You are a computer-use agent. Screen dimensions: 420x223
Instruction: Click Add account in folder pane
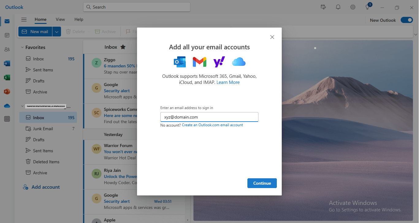[41, 187]
